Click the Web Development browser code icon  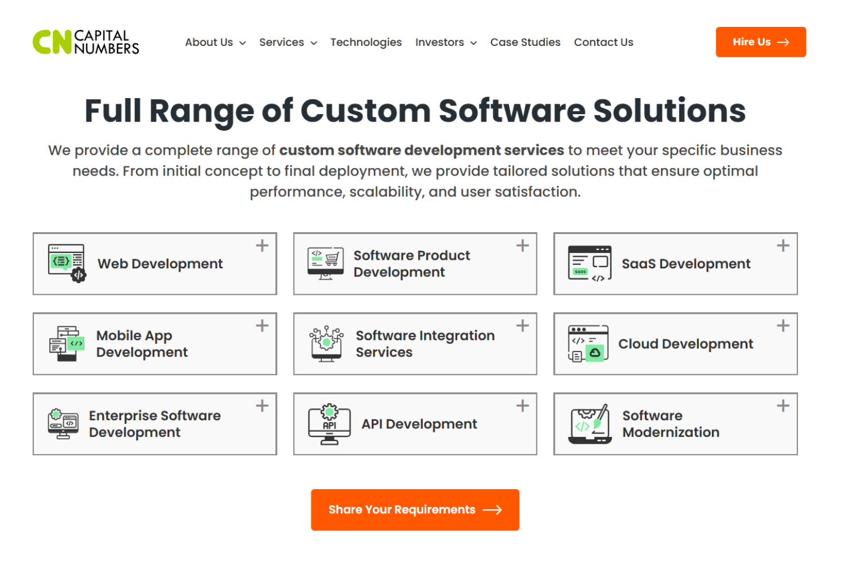tap(67, 263)
